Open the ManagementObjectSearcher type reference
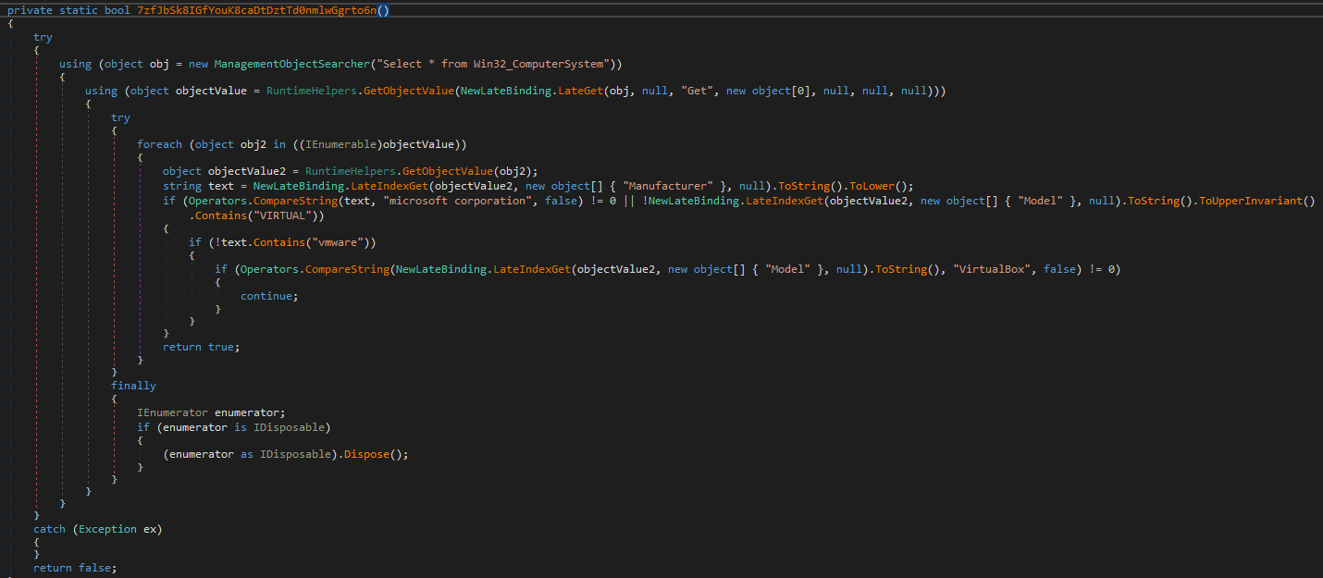This screenshot has width=1323, height=578. tap(291, 64)
